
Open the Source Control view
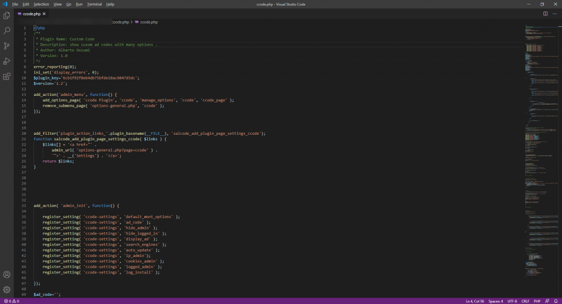tap(7, 46)
